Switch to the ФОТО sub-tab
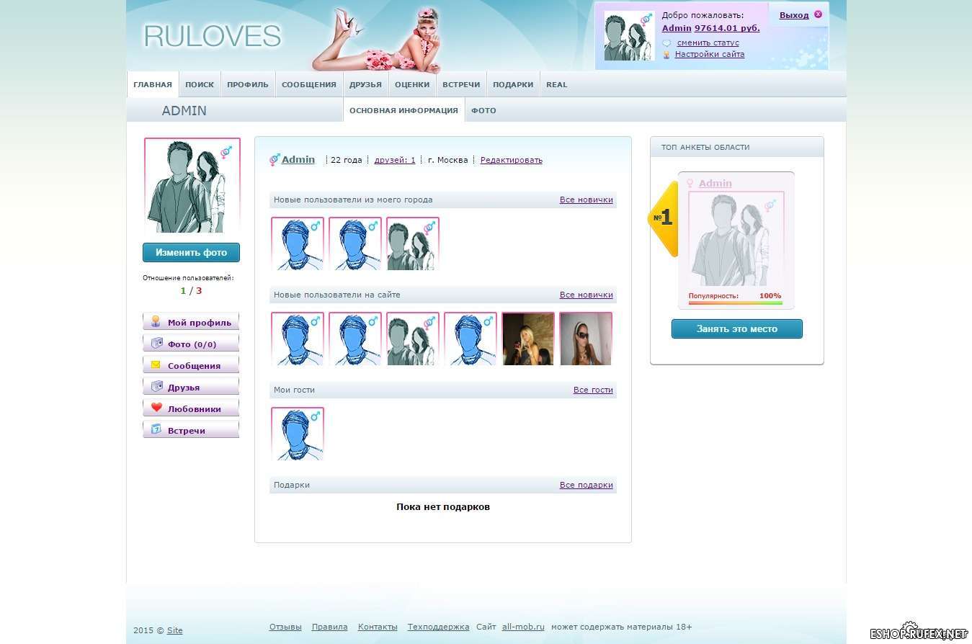The width and height of the screenshot is (972, 644). (x=483, y=110)
